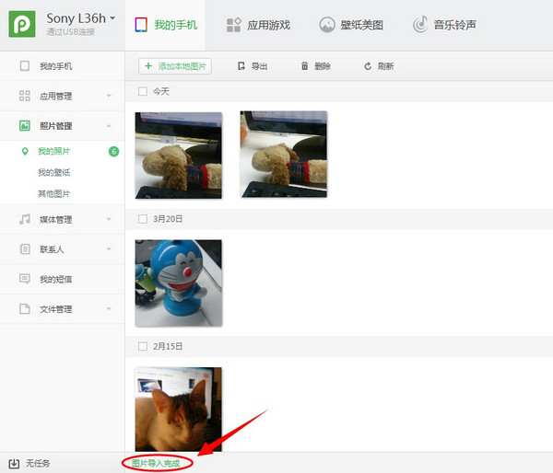Collapse the 照片管理 section arrow

pyautogui.click(x=109, y=125)
